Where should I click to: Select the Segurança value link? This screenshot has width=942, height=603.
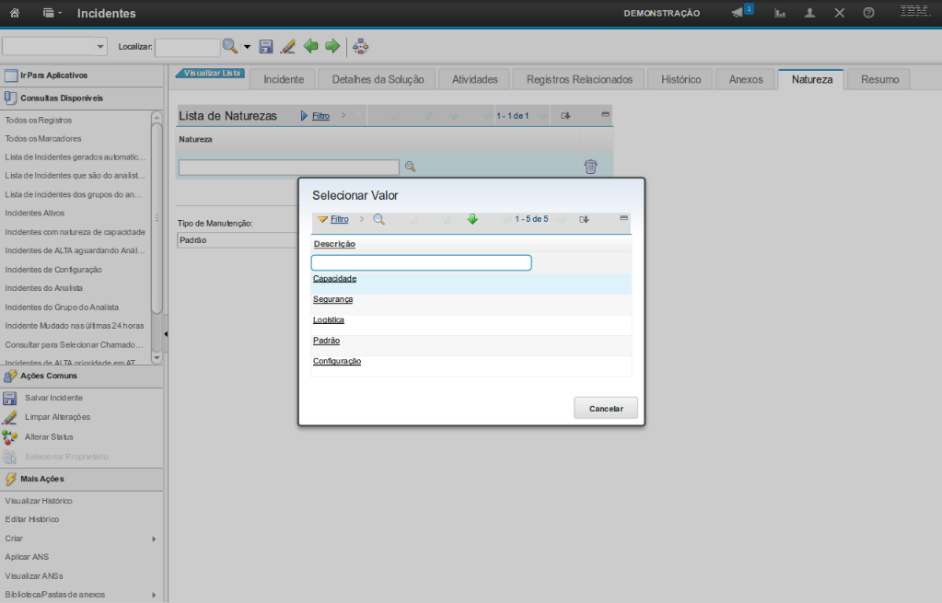(x=332, y=299)
